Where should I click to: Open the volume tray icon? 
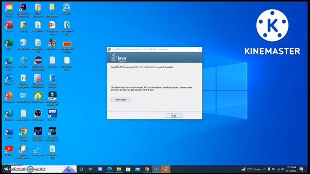pos(283,169)
